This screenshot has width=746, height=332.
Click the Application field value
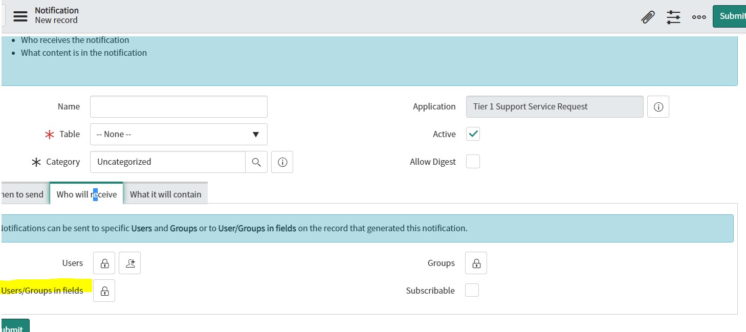(555, 106)
